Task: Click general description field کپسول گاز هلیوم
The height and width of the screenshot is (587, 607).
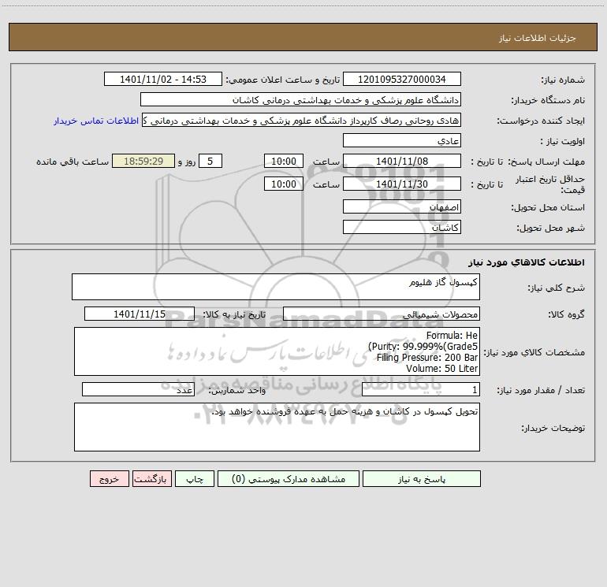Action: (x=276, y=287)
